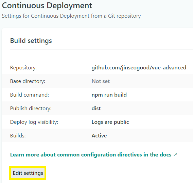193x183 pixels.
Task: Click the 'Base directory:' label
Action: [28, 81]
